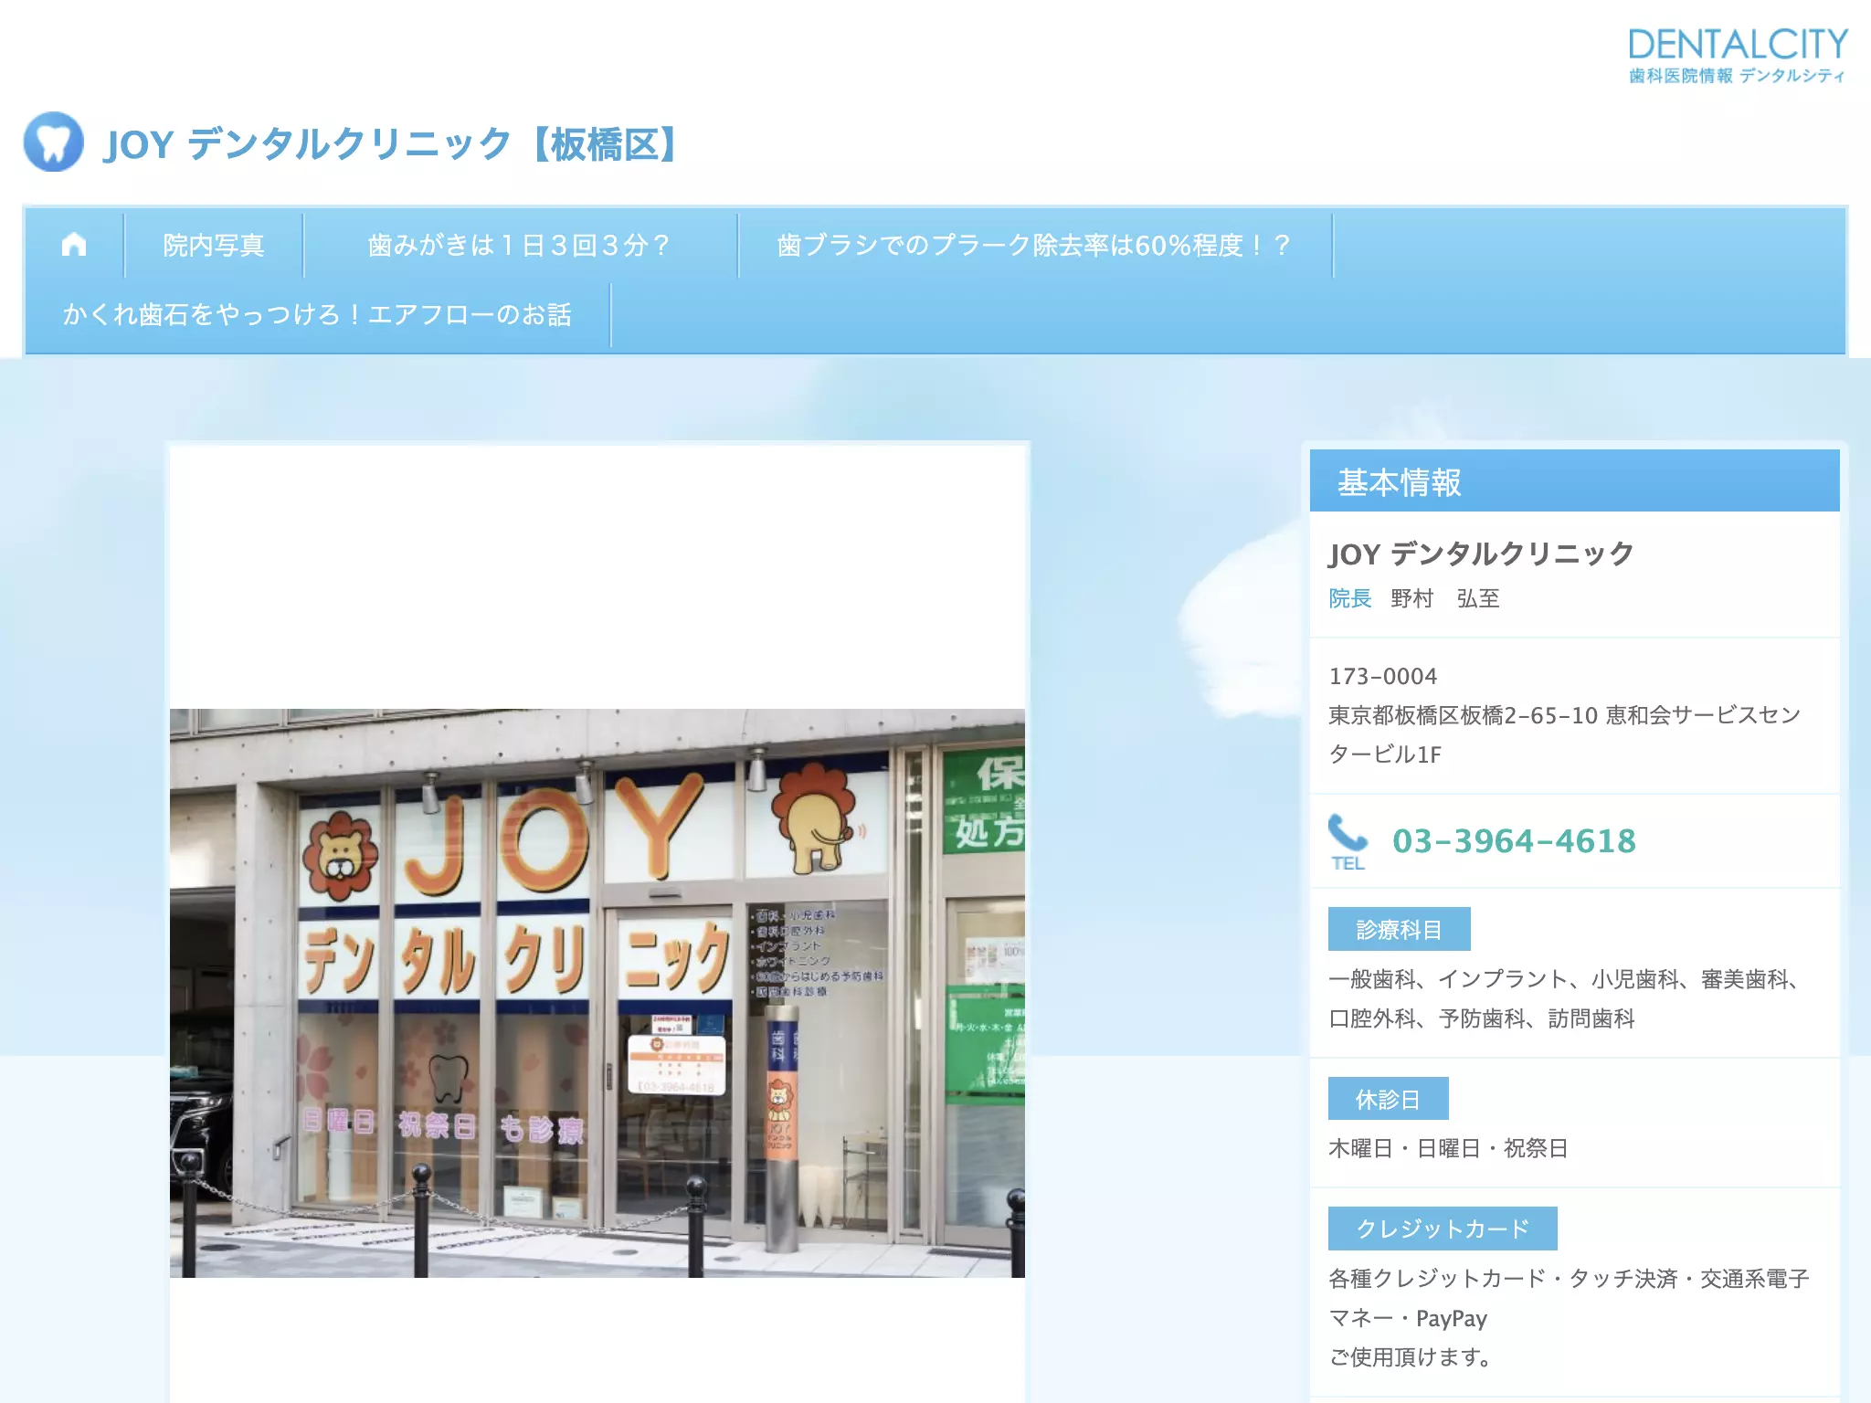Click the clinic storefront photo
The height and width of the screenshot is (1403, 1871).
click(597, 993)
